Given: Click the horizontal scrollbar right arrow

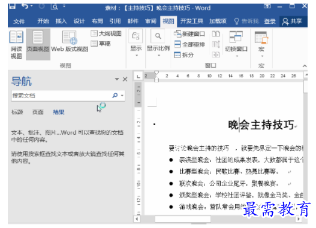Looking at the screenshot, I should (x=299, y=219).
